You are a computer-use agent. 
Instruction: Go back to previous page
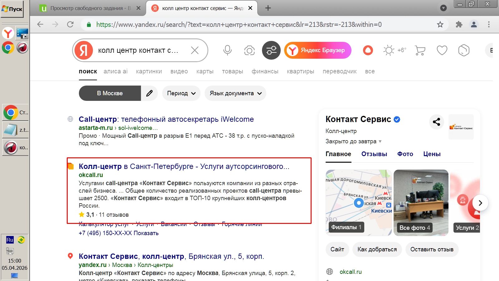pos(40,24)
